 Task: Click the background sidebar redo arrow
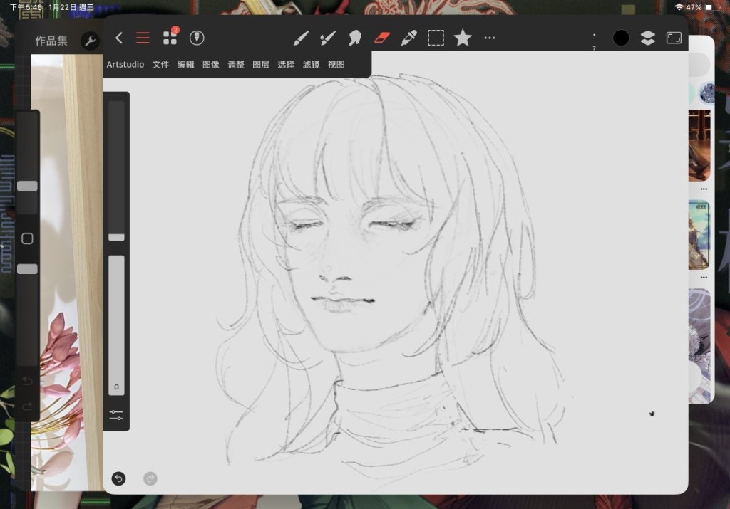pos(28,406)
